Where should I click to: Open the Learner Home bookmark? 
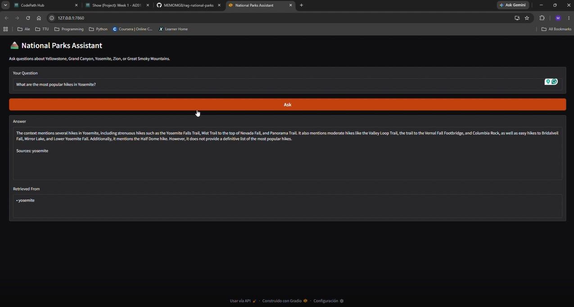pos(173,29)
